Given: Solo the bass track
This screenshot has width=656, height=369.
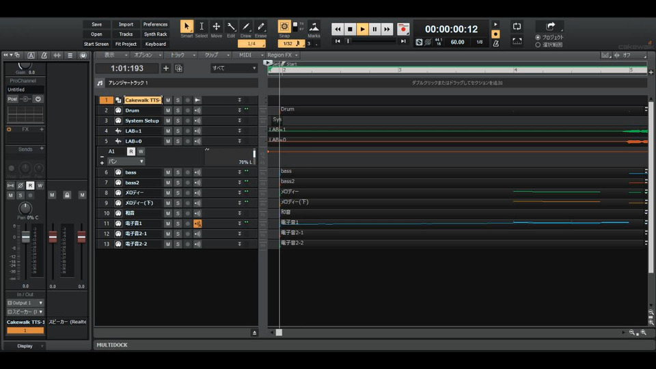Looking at the screenshot, I should click(x=178, y=172).
